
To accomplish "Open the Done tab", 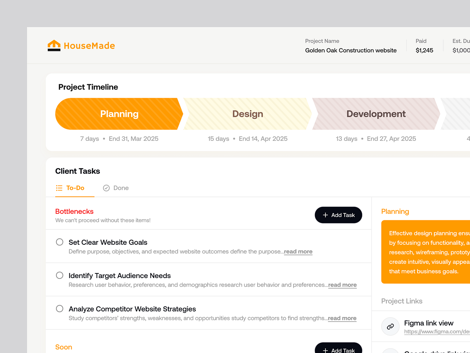I will point(116,188).
